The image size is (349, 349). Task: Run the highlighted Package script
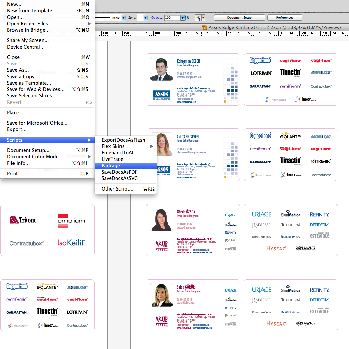pos(126,166)
